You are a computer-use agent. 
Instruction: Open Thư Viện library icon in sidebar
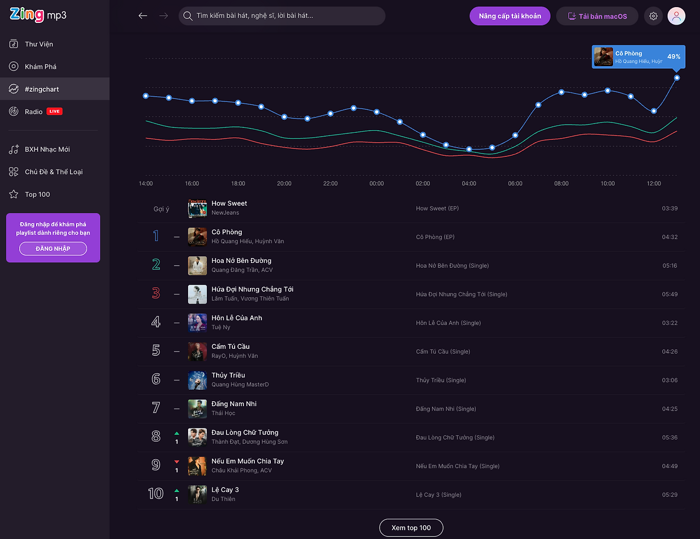14,44
